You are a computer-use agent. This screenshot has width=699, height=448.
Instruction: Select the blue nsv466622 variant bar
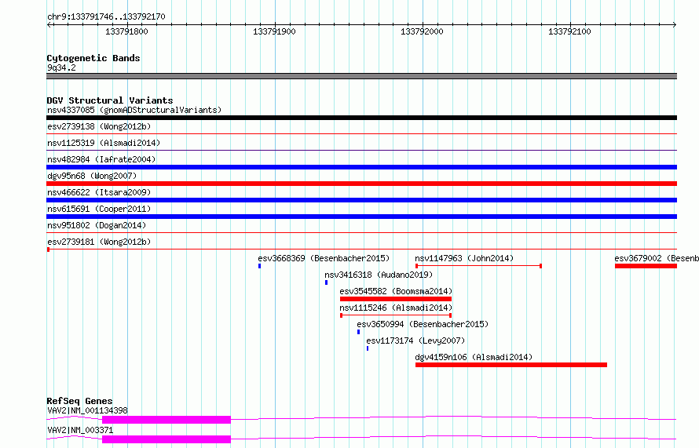pyautogui.click(x=361, y=200)
